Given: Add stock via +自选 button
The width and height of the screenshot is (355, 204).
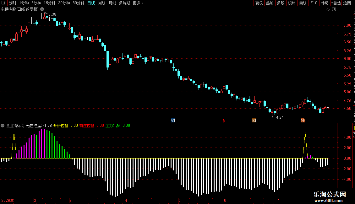Looking at the screenshot, I should tap(336, 3).
